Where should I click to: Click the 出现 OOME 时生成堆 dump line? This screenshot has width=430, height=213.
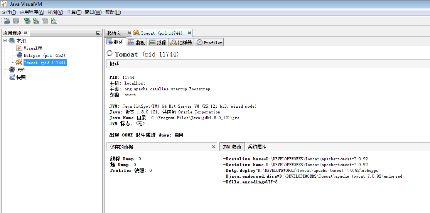point(146,135)
